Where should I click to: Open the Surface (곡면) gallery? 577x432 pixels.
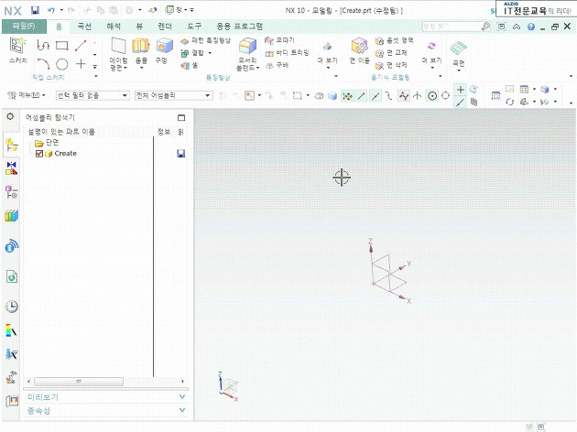click(x=459, y=54)
